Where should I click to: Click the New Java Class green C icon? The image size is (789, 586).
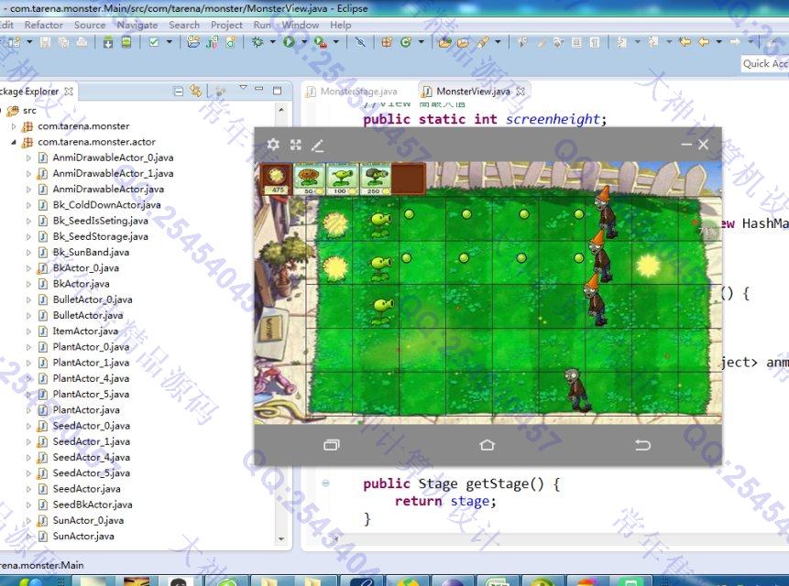[x=406, y=42]
